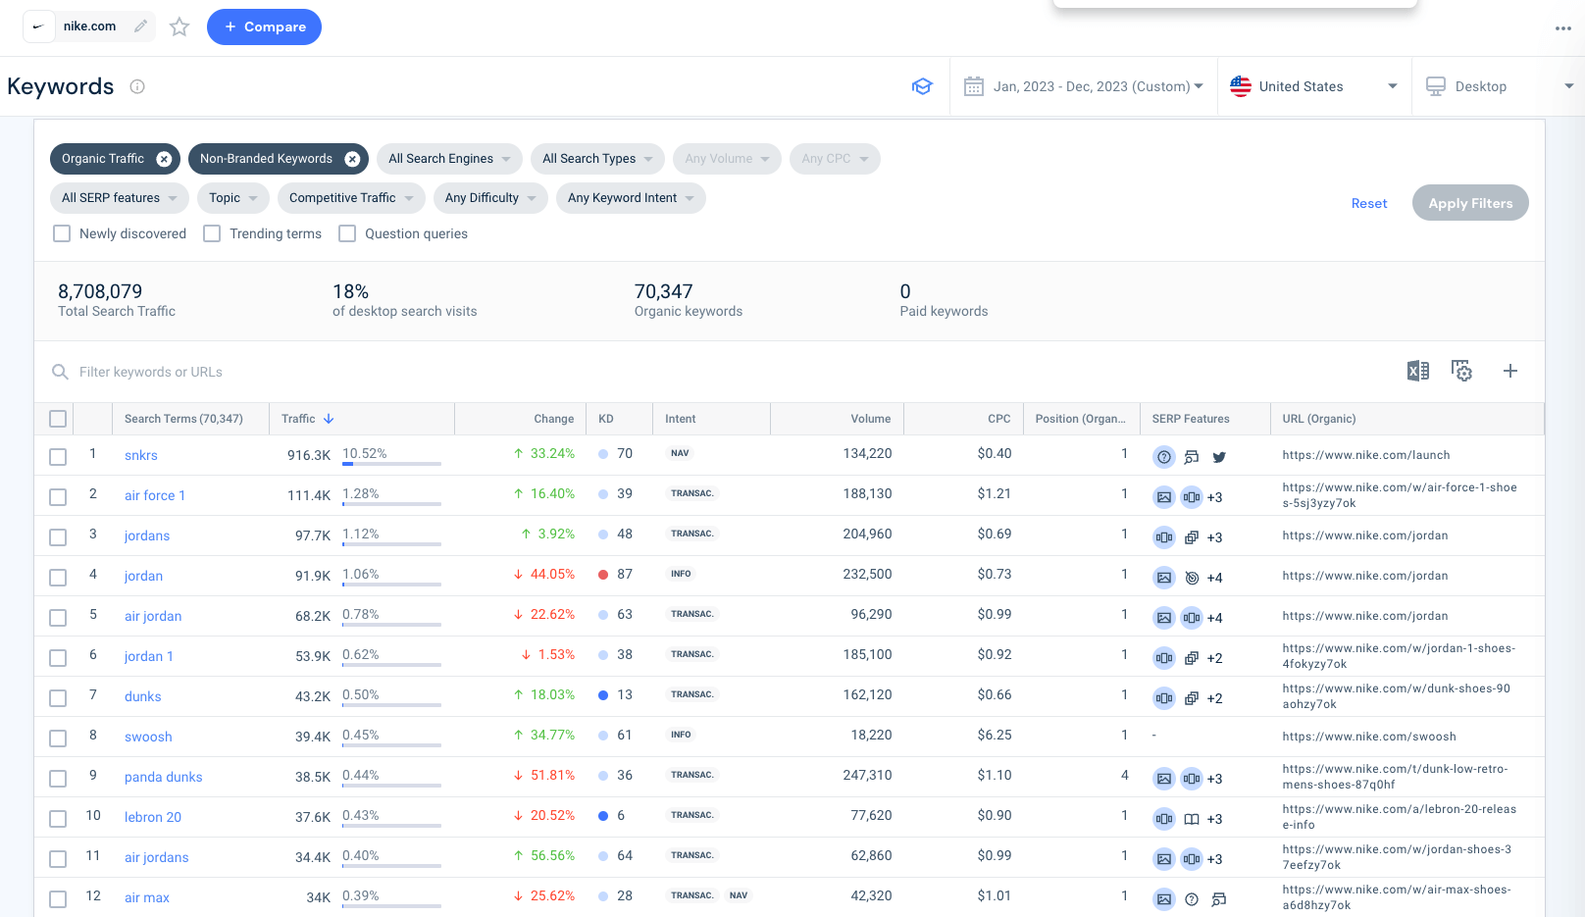Sort by Intent column header
This screenshot has width=1585, height=917.
point(681,419)
